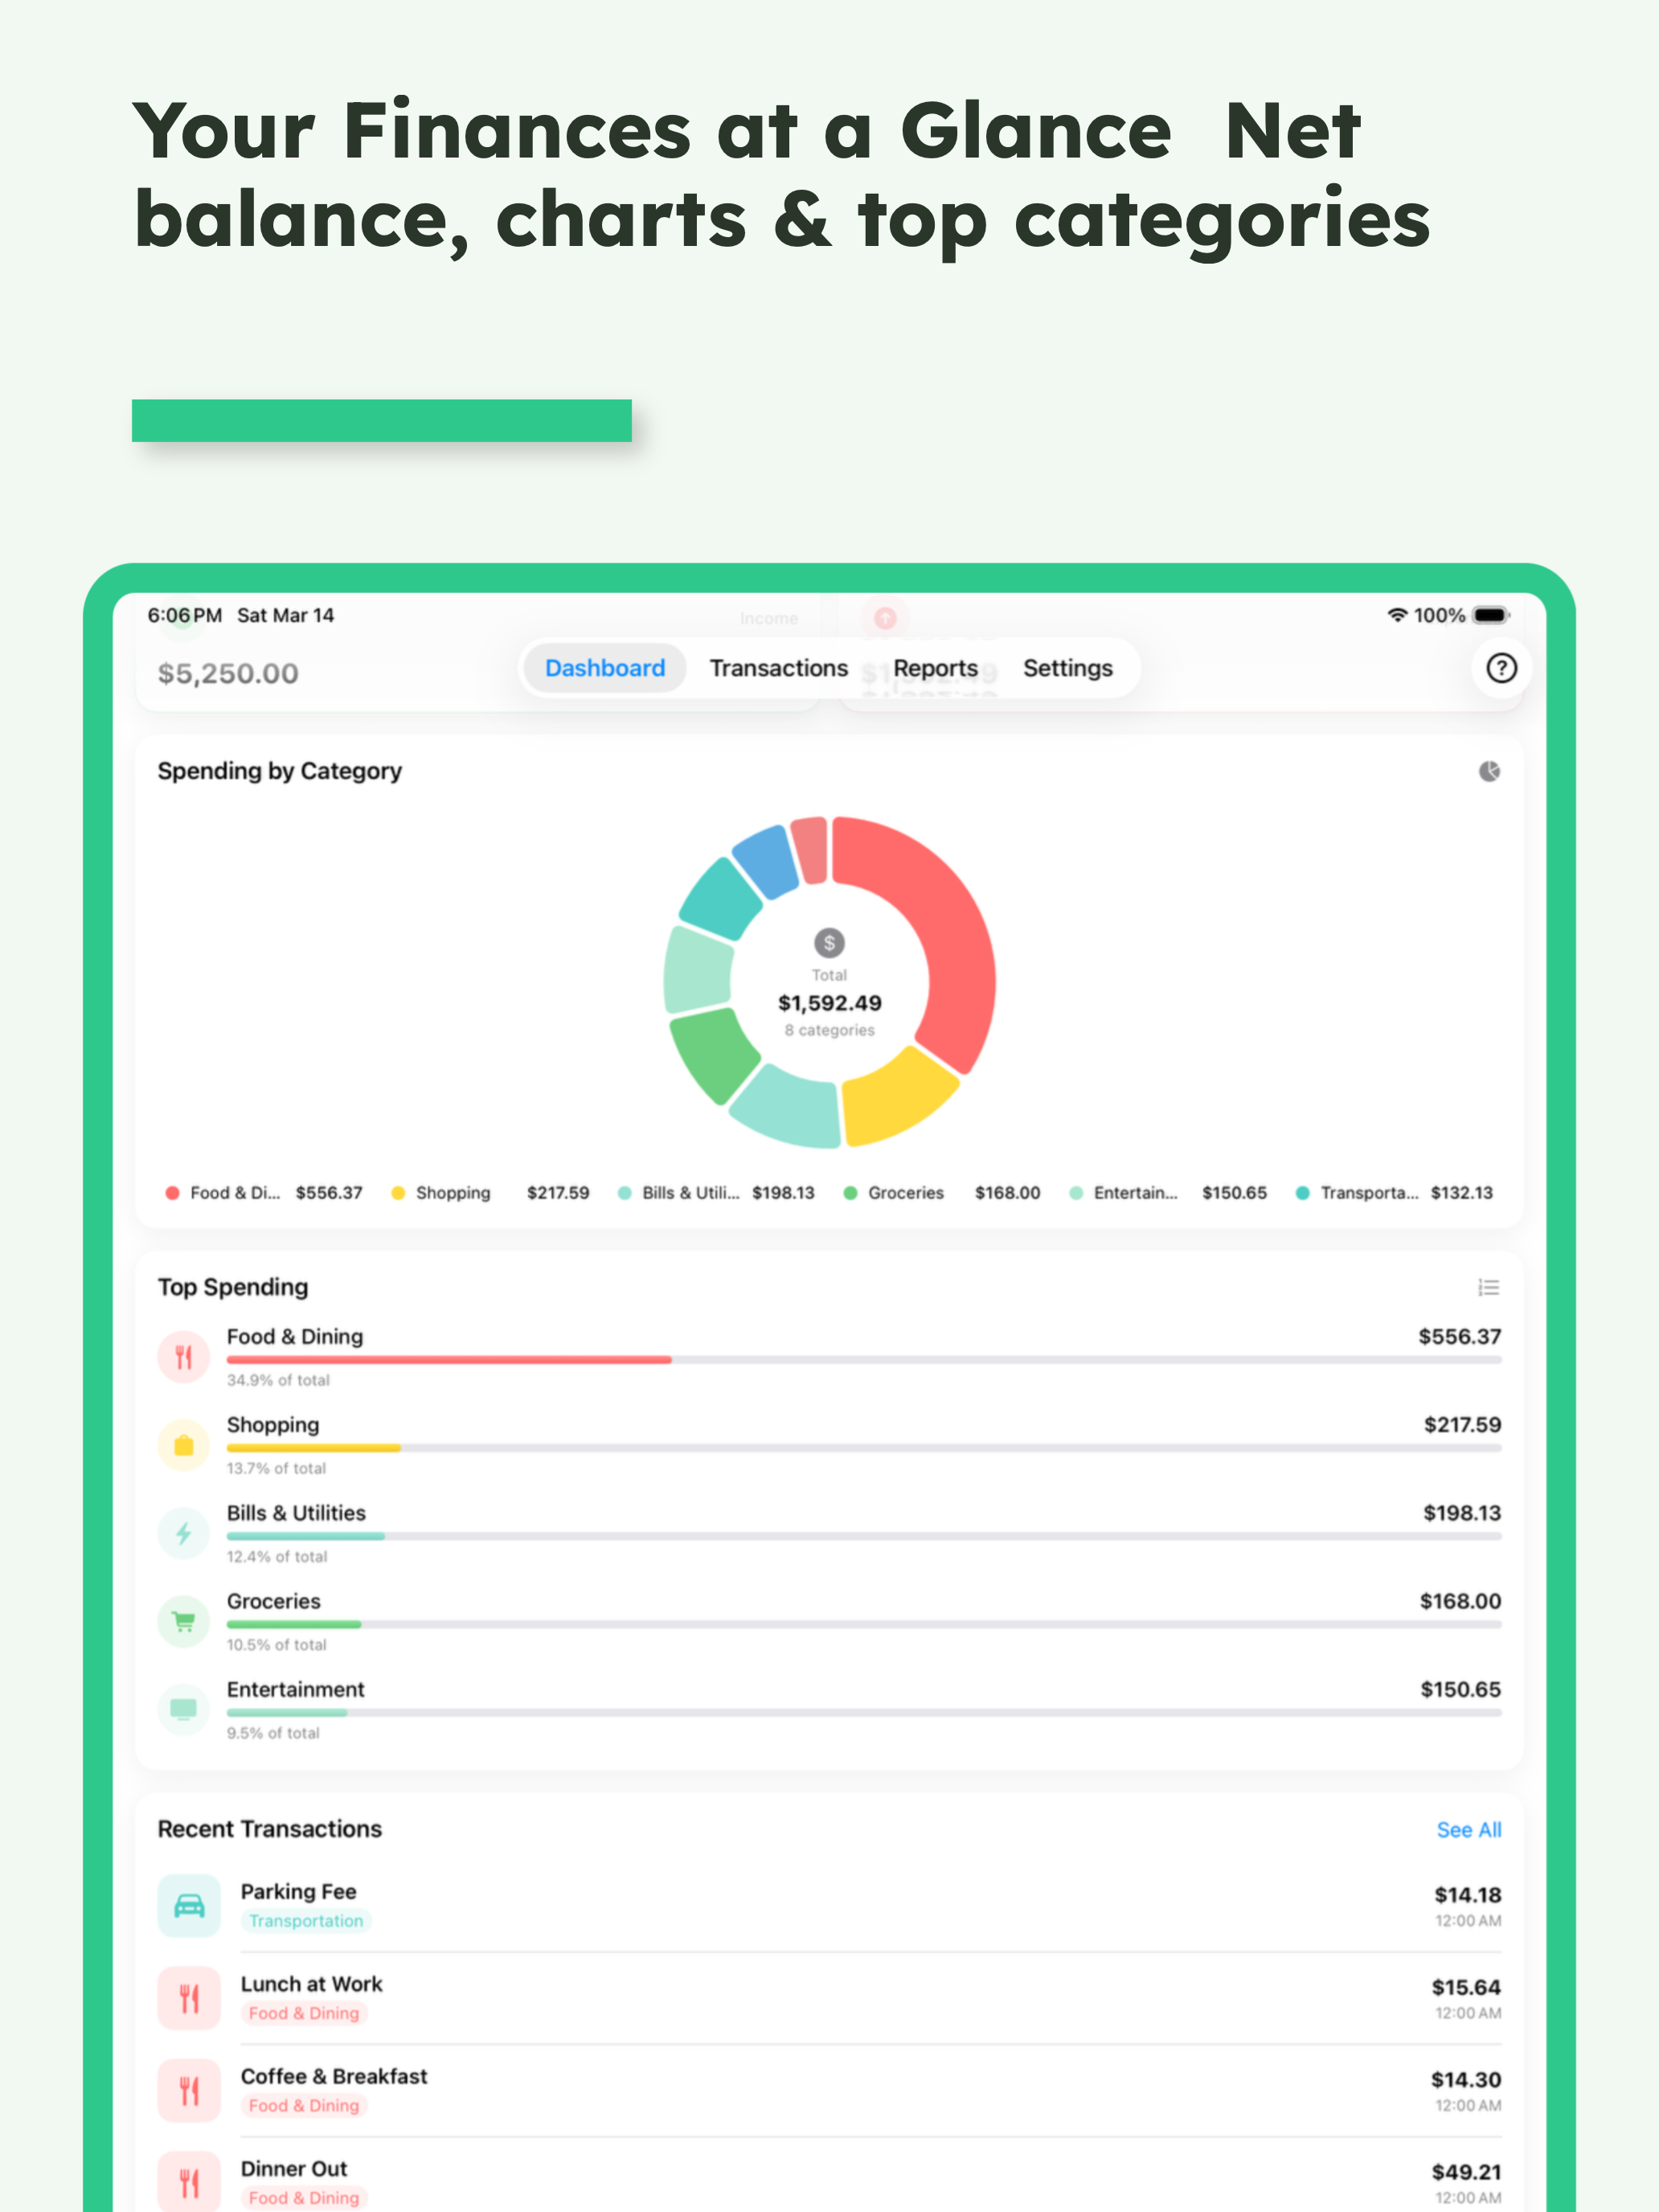1659x2212 pixels.
Task: Click the Top Spending heading
Action: (233, 1287)
